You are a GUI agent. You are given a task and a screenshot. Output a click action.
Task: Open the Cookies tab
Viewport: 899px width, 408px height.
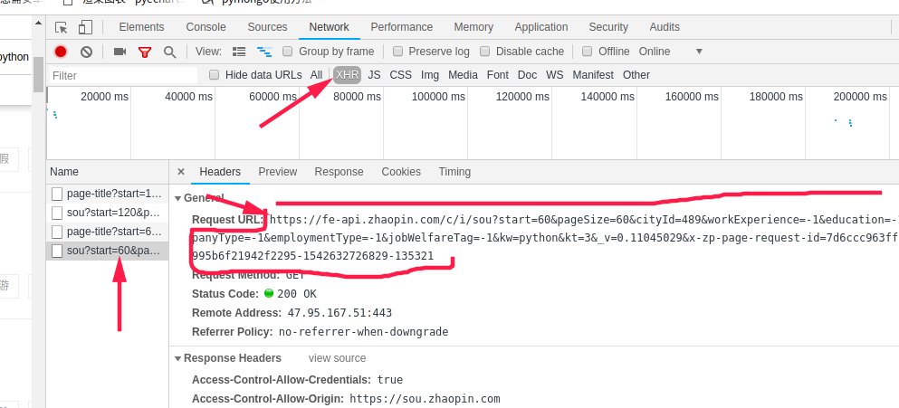tap(401, 171)
